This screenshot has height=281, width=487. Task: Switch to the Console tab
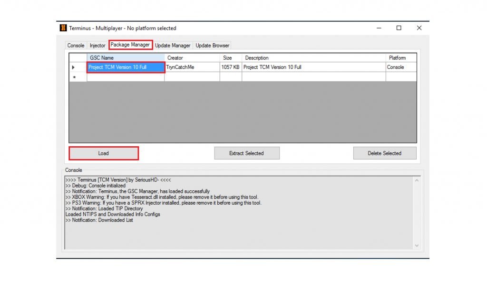click(76, 45)
